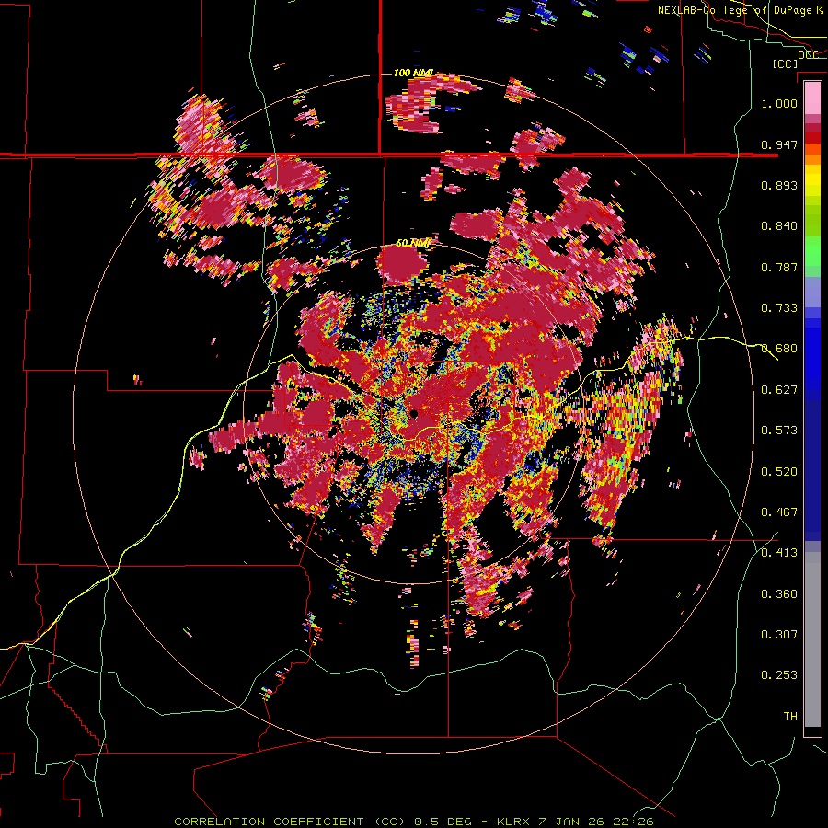Click the 0.253 legend value
This screenshot has width=828, height=828.
point(779,675)
